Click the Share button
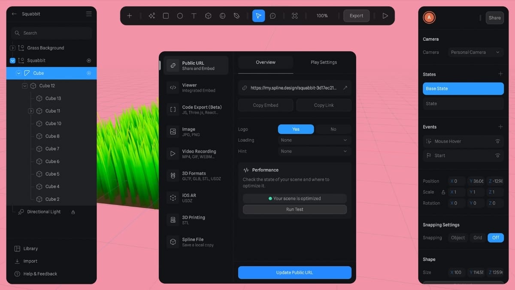 (494, 18)
